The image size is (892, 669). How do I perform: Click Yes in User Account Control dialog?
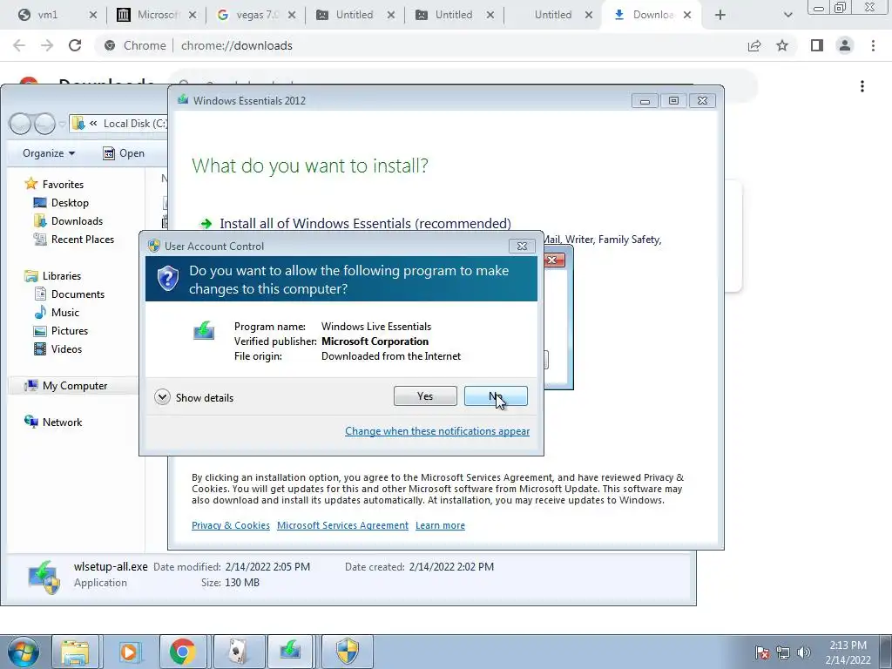(425, 396)
